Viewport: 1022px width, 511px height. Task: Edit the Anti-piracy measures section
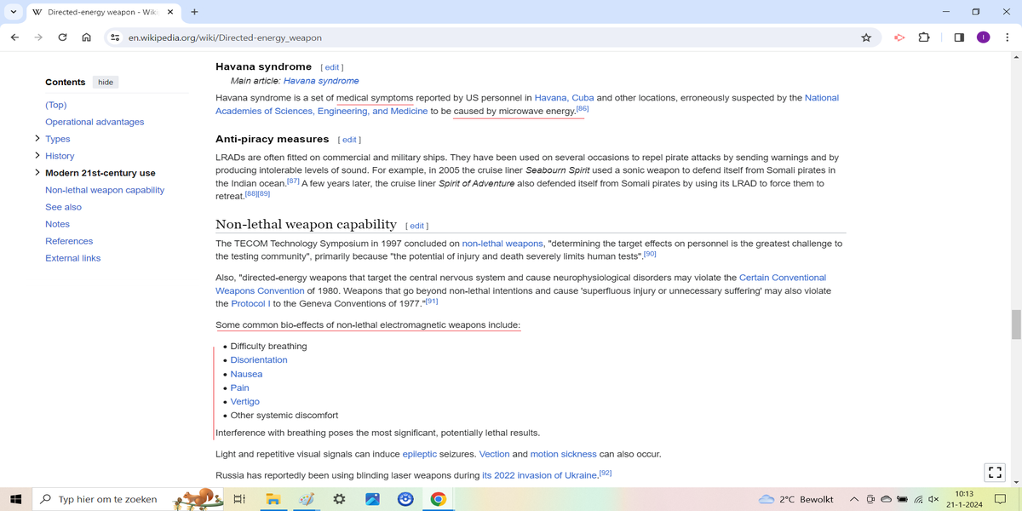349,140
